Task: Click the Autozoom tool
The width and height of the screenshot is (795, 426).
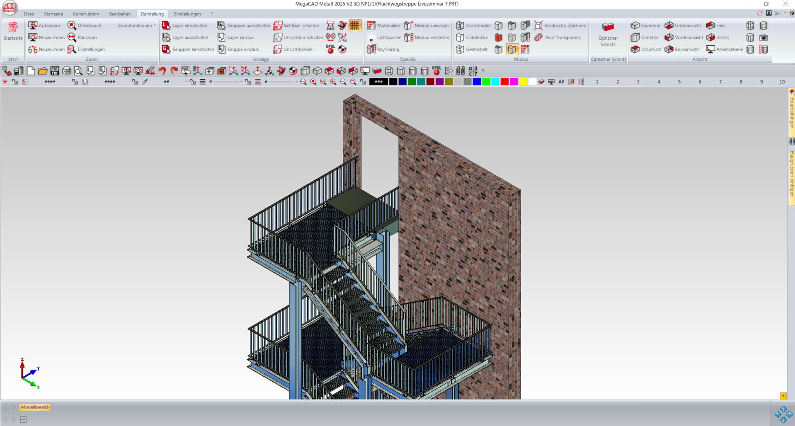Action: pos(44,25)
